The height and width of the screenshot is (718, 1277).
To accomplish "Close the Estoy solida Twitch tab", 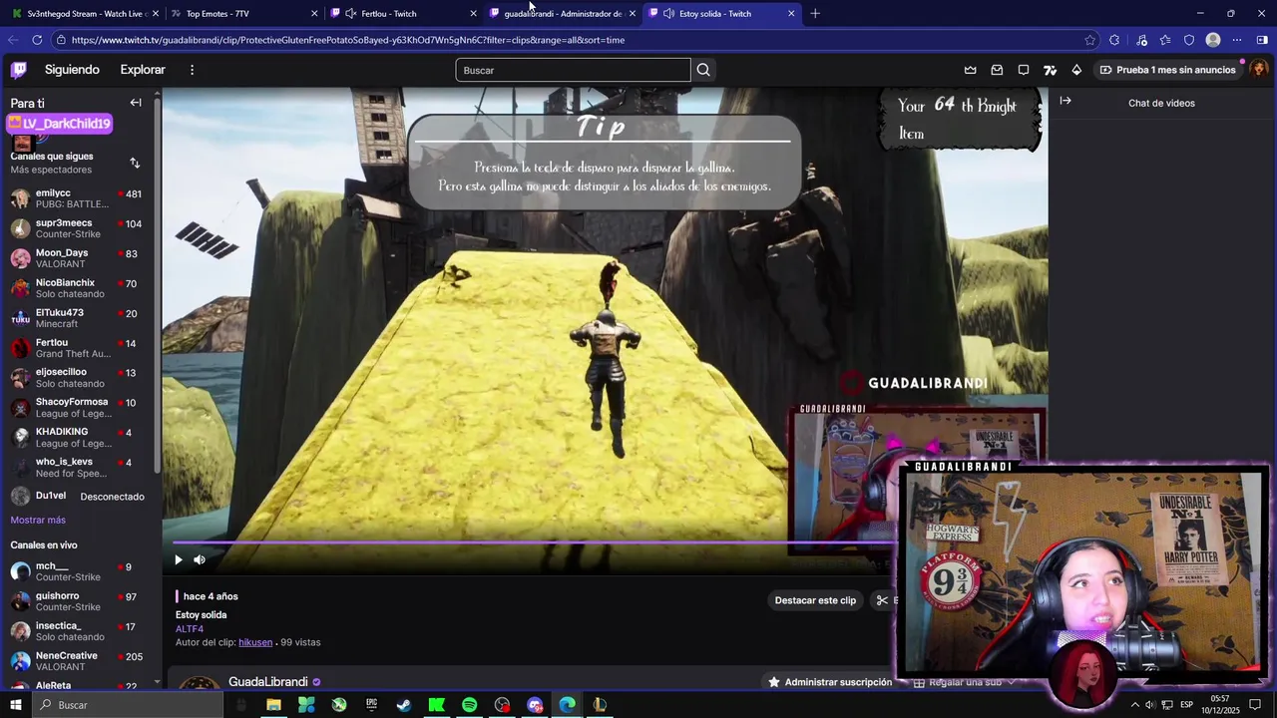I will [x=791, y=13].
